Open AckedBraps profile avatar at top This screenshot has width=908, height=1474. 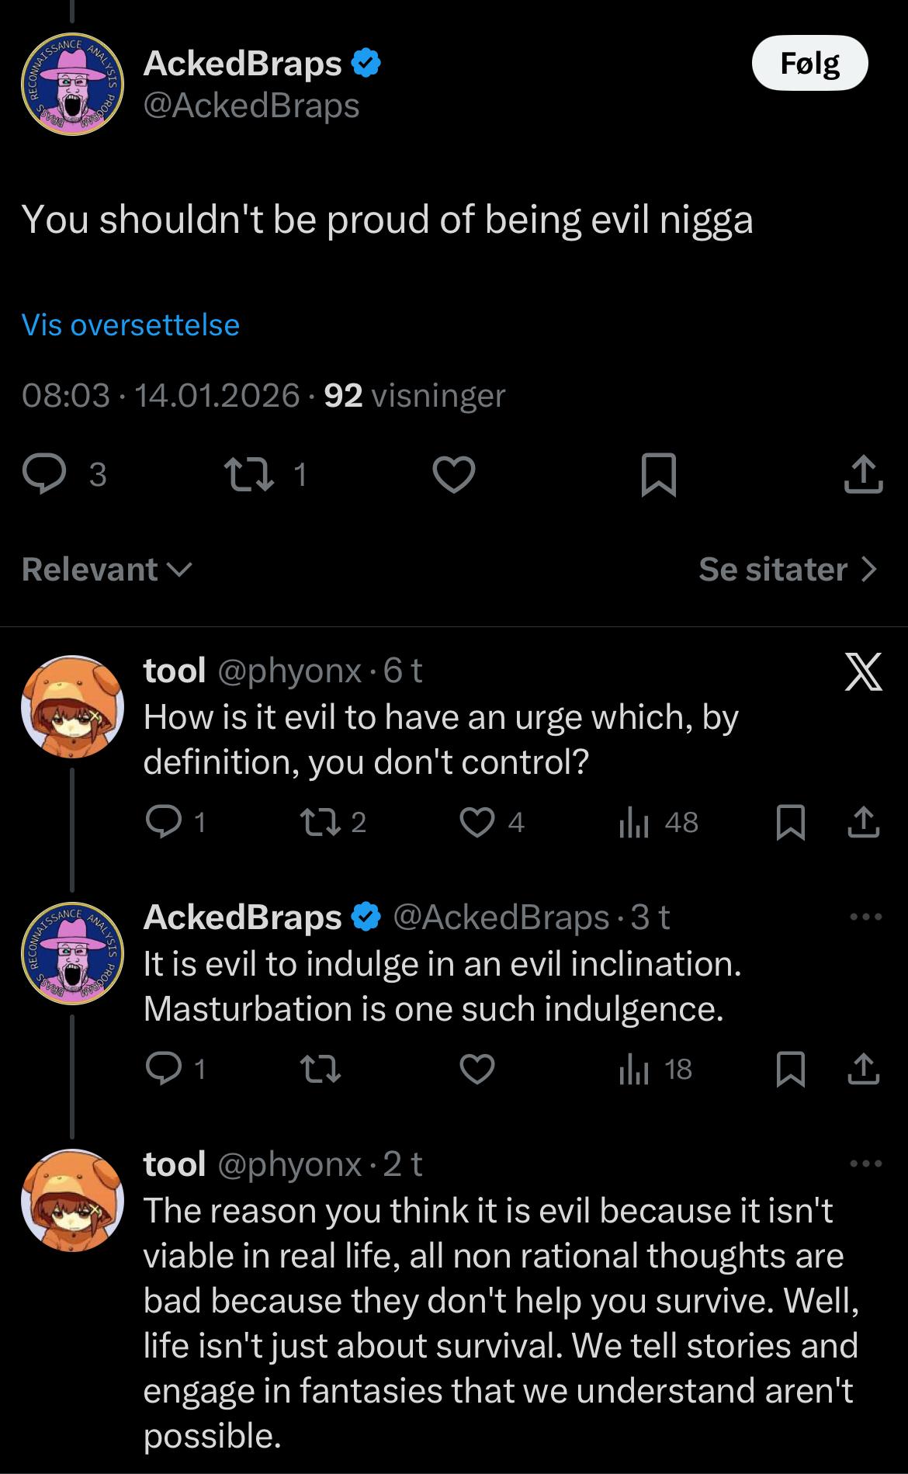tap(72, 85)
